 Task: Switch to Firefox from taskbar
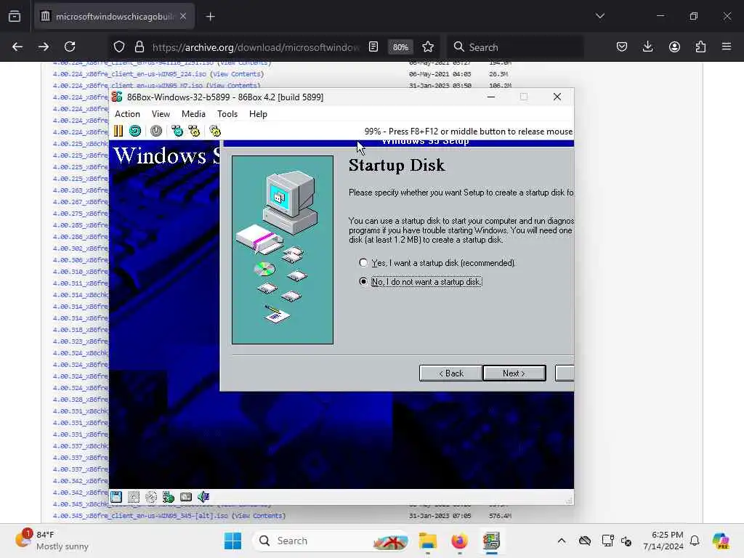click(x=459, y=541)
